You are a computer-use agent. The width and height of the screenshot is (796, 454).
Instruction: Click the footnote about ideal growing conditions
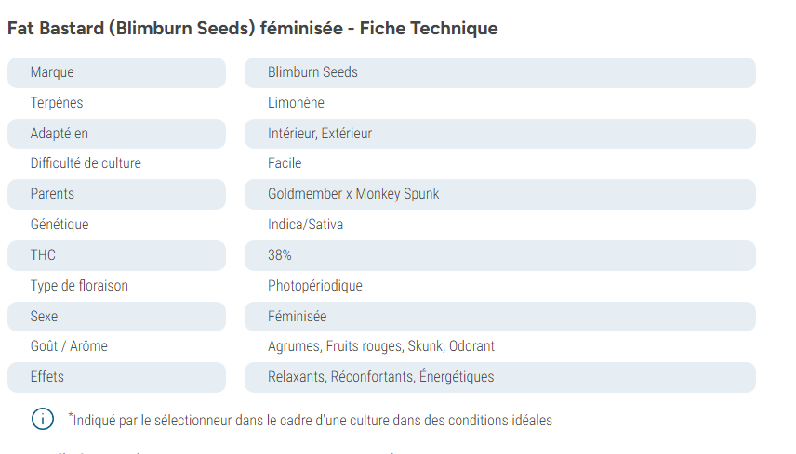[x=311, y=420]
